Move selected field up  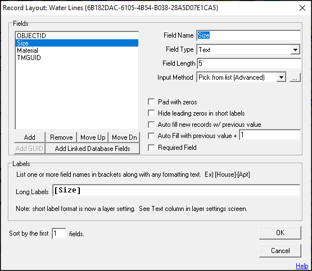coord(93,137)
